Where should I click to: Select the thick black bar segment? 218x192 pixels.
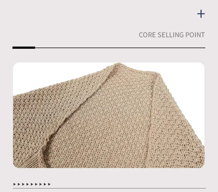pos(24,48)
